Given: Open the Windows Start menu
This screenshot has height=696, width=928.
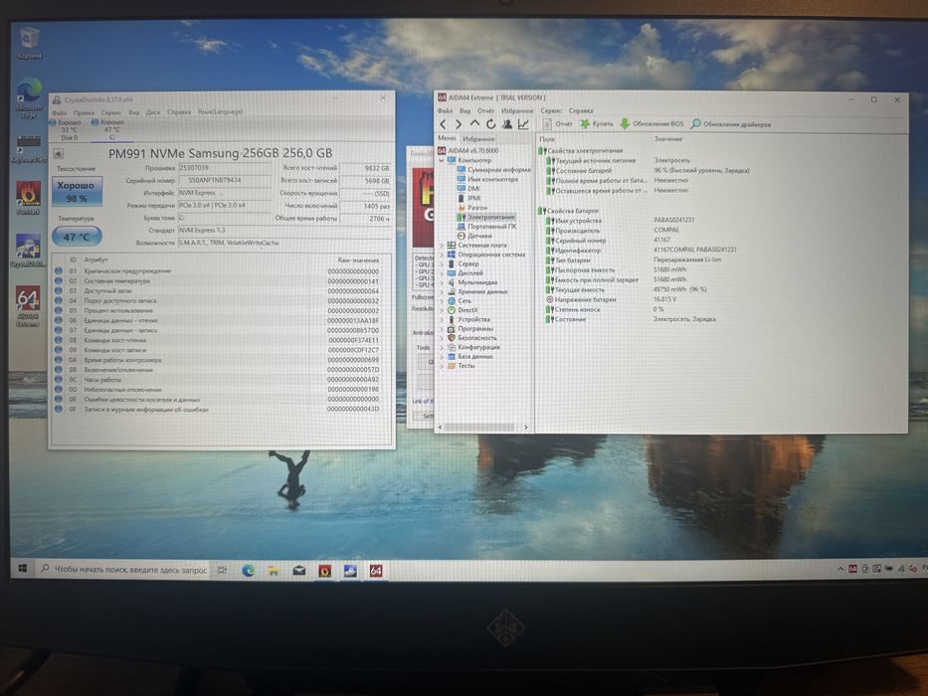Looking at the screenshot, I should 23,569.
